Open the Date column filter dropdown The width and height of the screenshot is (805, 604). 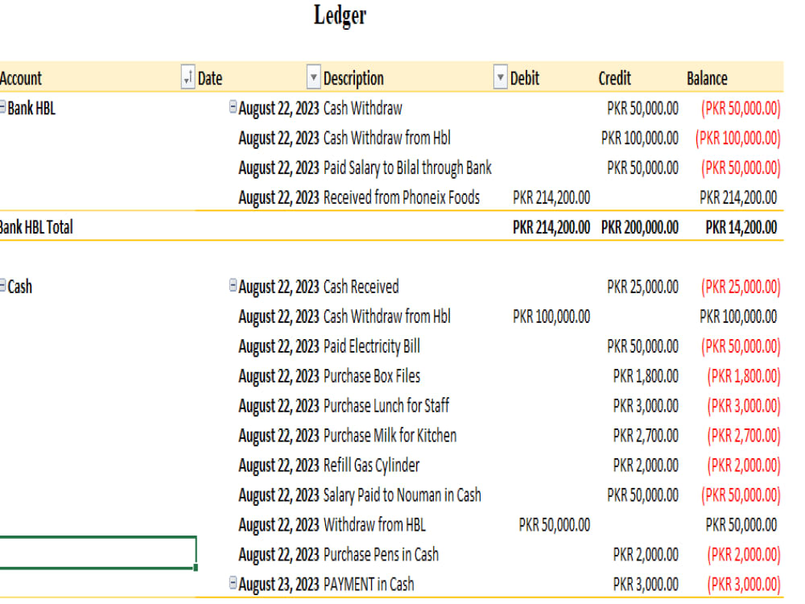(313, 78)
